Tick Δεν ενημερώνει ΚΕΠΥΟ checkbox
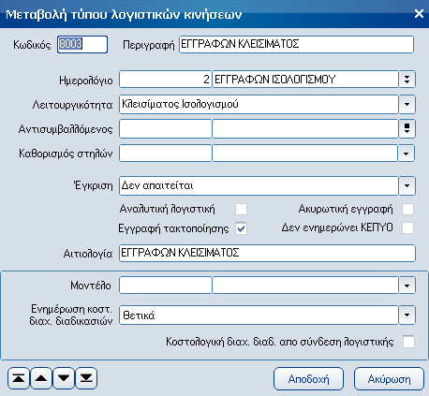Viewport: 429px width, 396px height. (408, 227)
